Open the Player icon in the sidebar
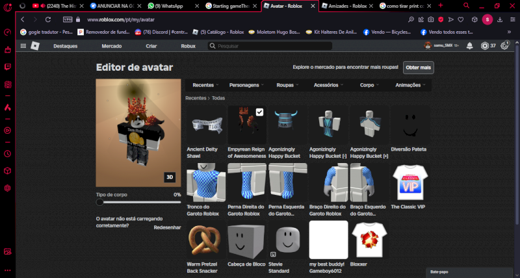This screenshot has width=520, height=278. click(7, 131)
